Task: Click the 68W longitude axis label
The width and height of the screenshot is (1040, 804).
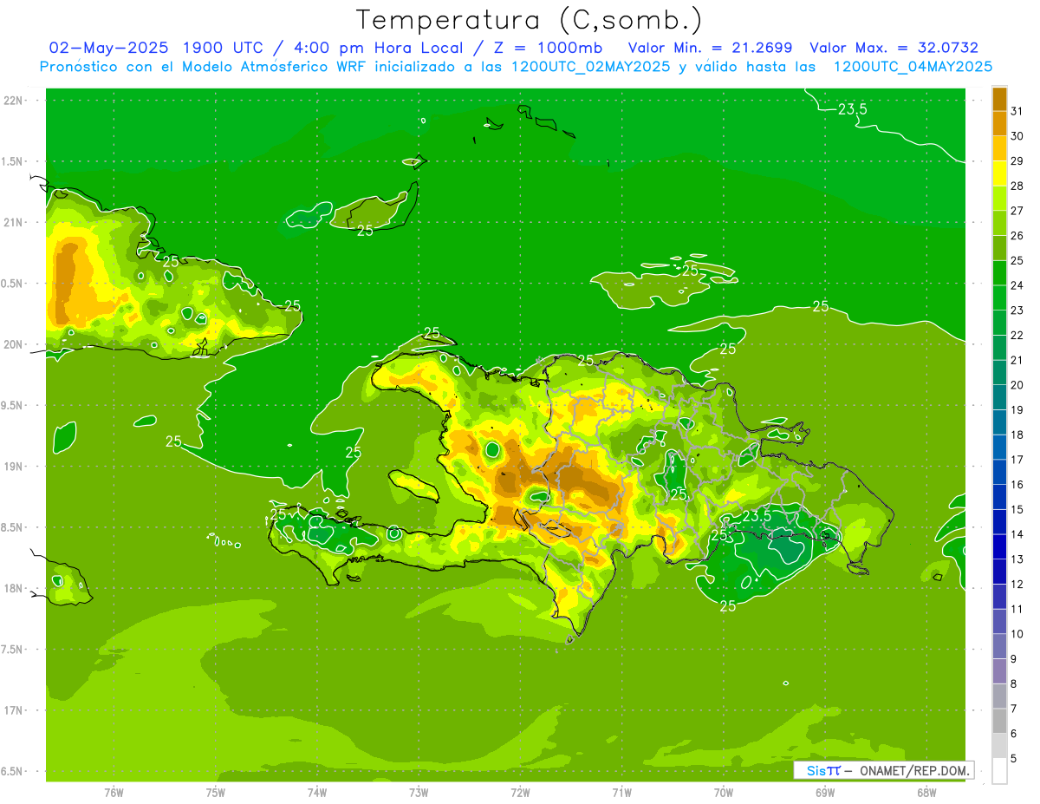Action: click(x=926, y=793)
